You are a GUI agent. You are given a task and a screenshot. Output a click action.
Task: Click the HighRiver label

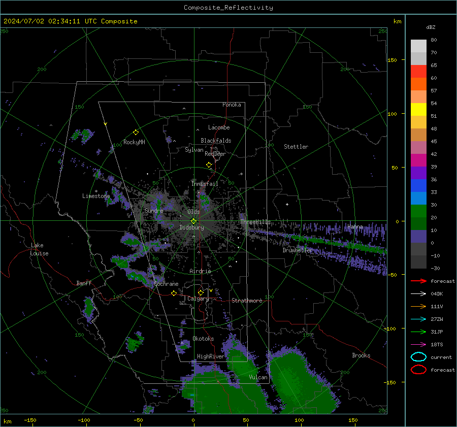(211, 356)
